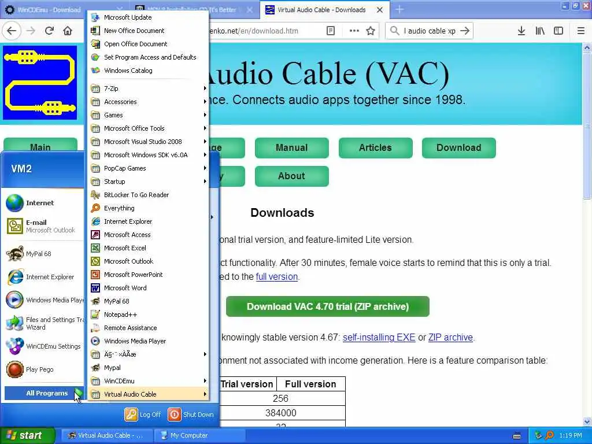Click the Set Program Access and Defaults icon

tap(95, 57)
